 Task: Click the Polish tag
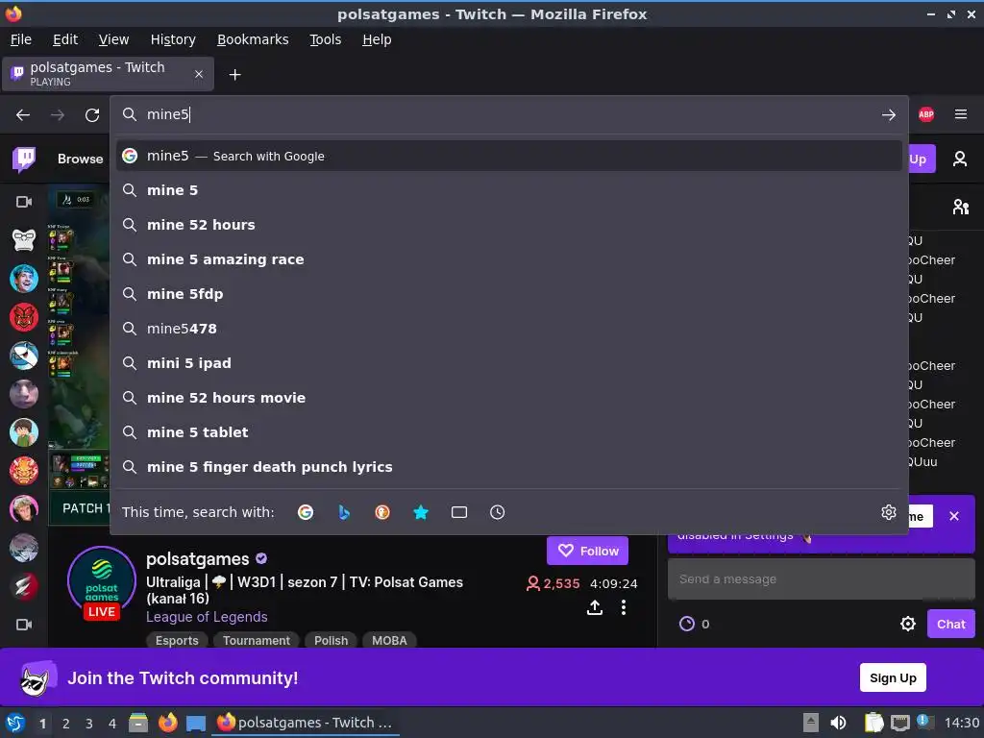(331, 640)
